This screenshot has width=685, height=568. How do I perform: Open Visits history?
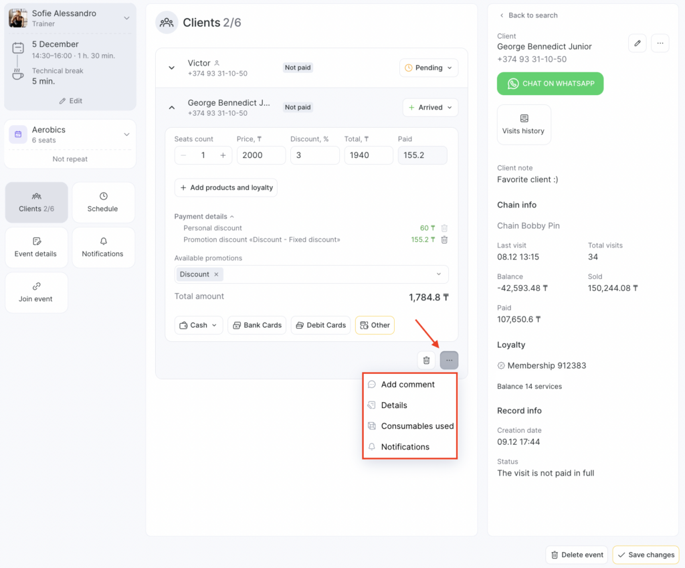[x=524, y=124]
